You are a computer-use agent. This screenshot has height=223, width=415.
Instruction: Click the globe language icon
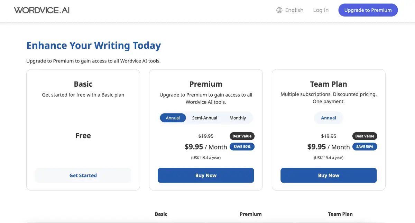coord(279,10)
